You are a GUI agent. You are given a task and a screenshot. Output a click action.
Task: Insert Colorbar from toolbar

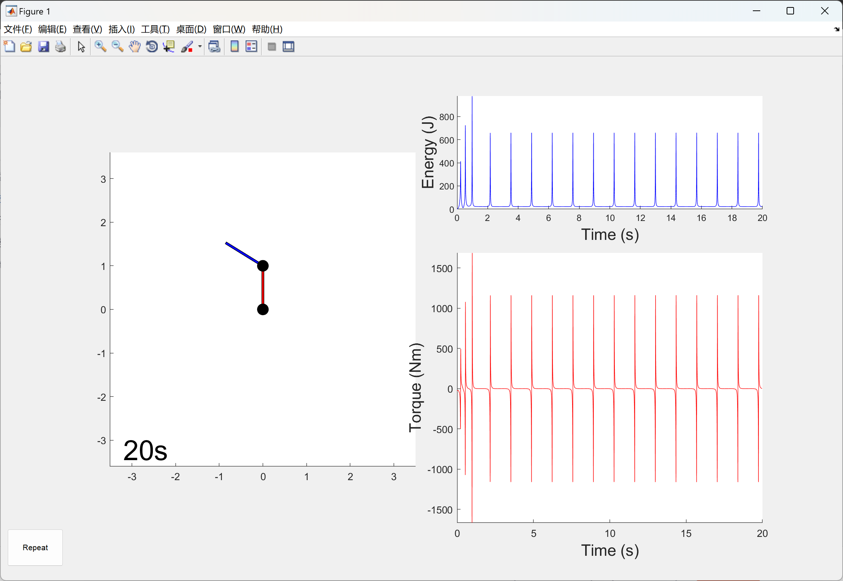tap(234, 47)
